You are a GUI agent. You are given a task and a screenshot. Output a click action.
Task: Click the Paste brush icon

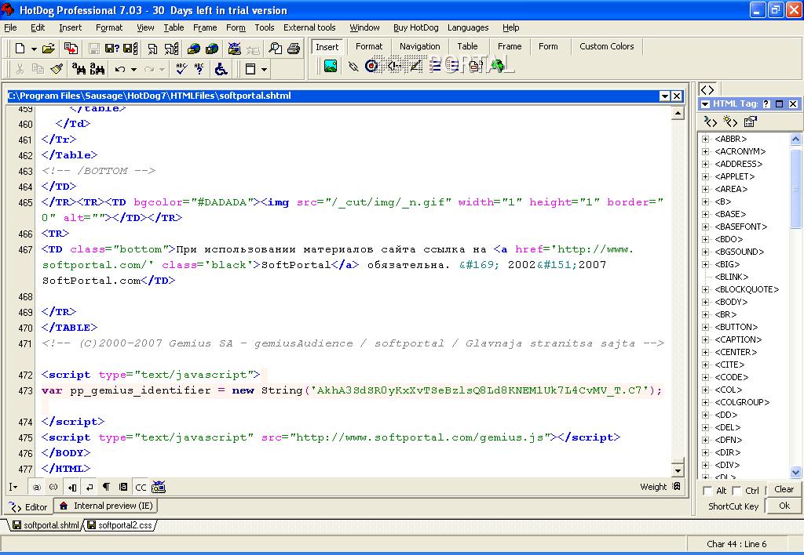pos(57,69)
